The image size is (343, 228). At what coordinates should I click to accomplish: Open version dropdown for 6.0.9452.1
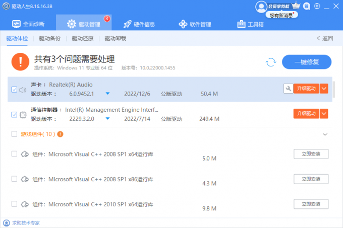click(107, 94)
